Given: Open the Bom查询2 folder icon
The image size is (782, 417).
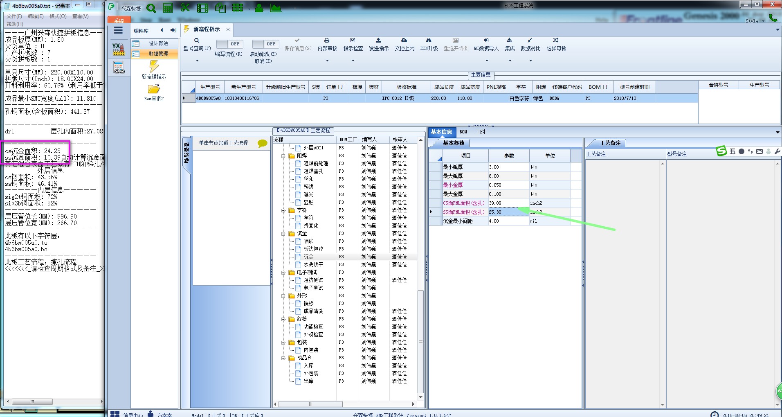Looking at the screenshot, I should click(154, 89).
